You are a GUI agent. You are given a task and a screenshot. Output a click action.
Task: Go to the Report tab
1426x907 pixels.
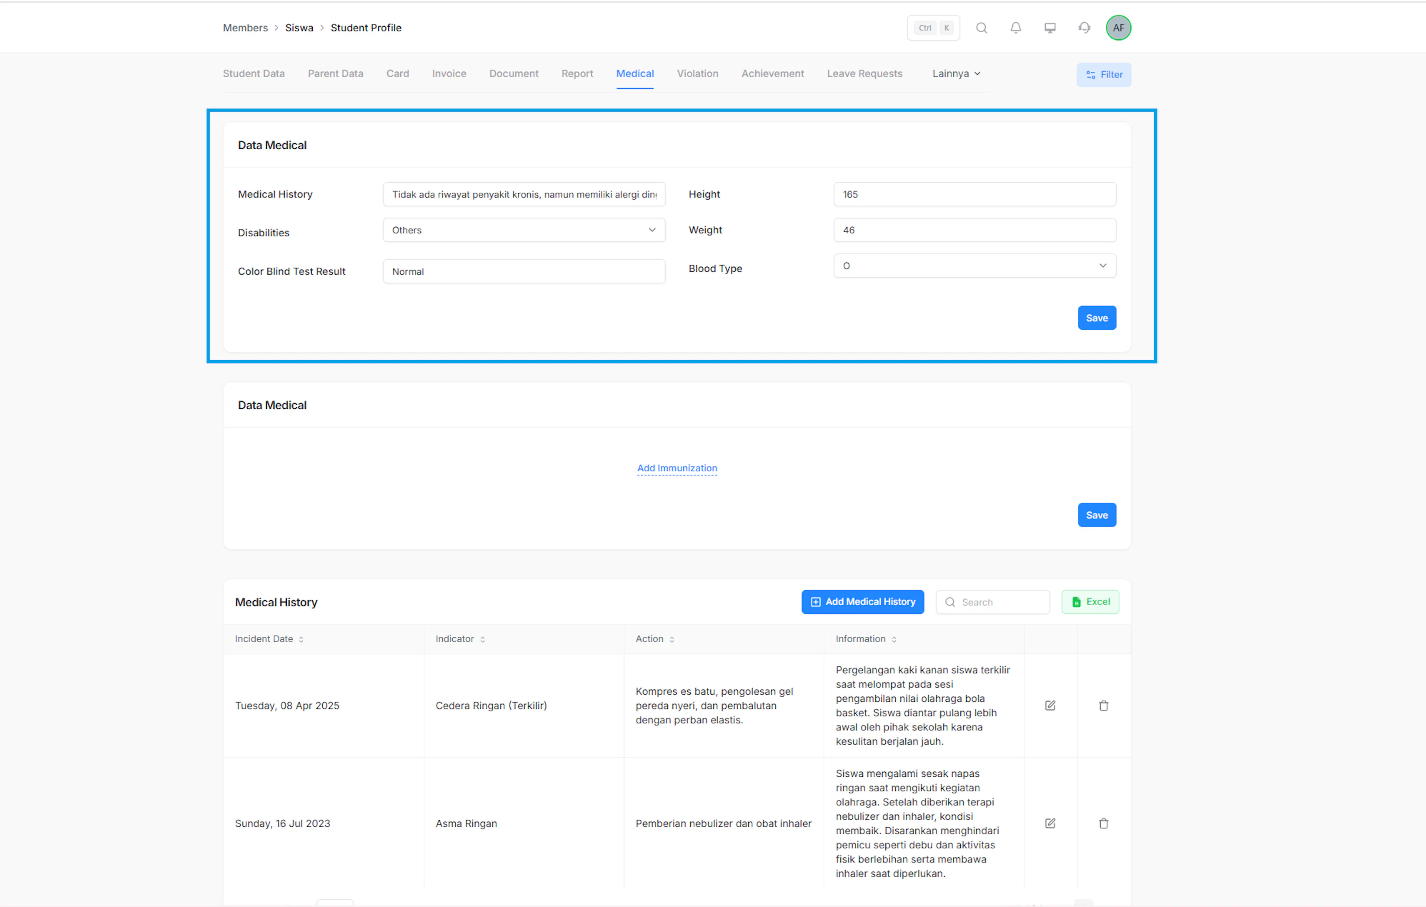pyautogui.click(x=577, y=74)
